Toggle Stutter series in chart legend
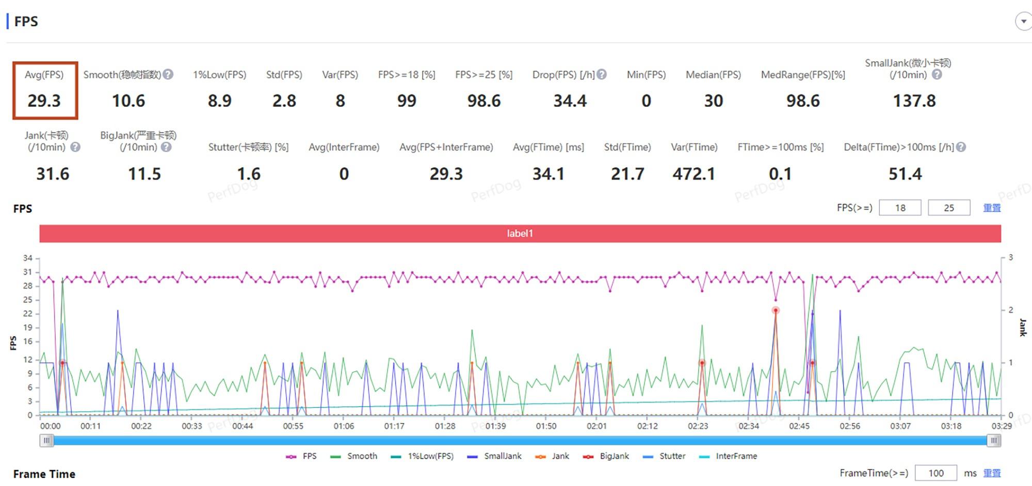Viewport: 1032px width, 486px height. click(664, 456)
